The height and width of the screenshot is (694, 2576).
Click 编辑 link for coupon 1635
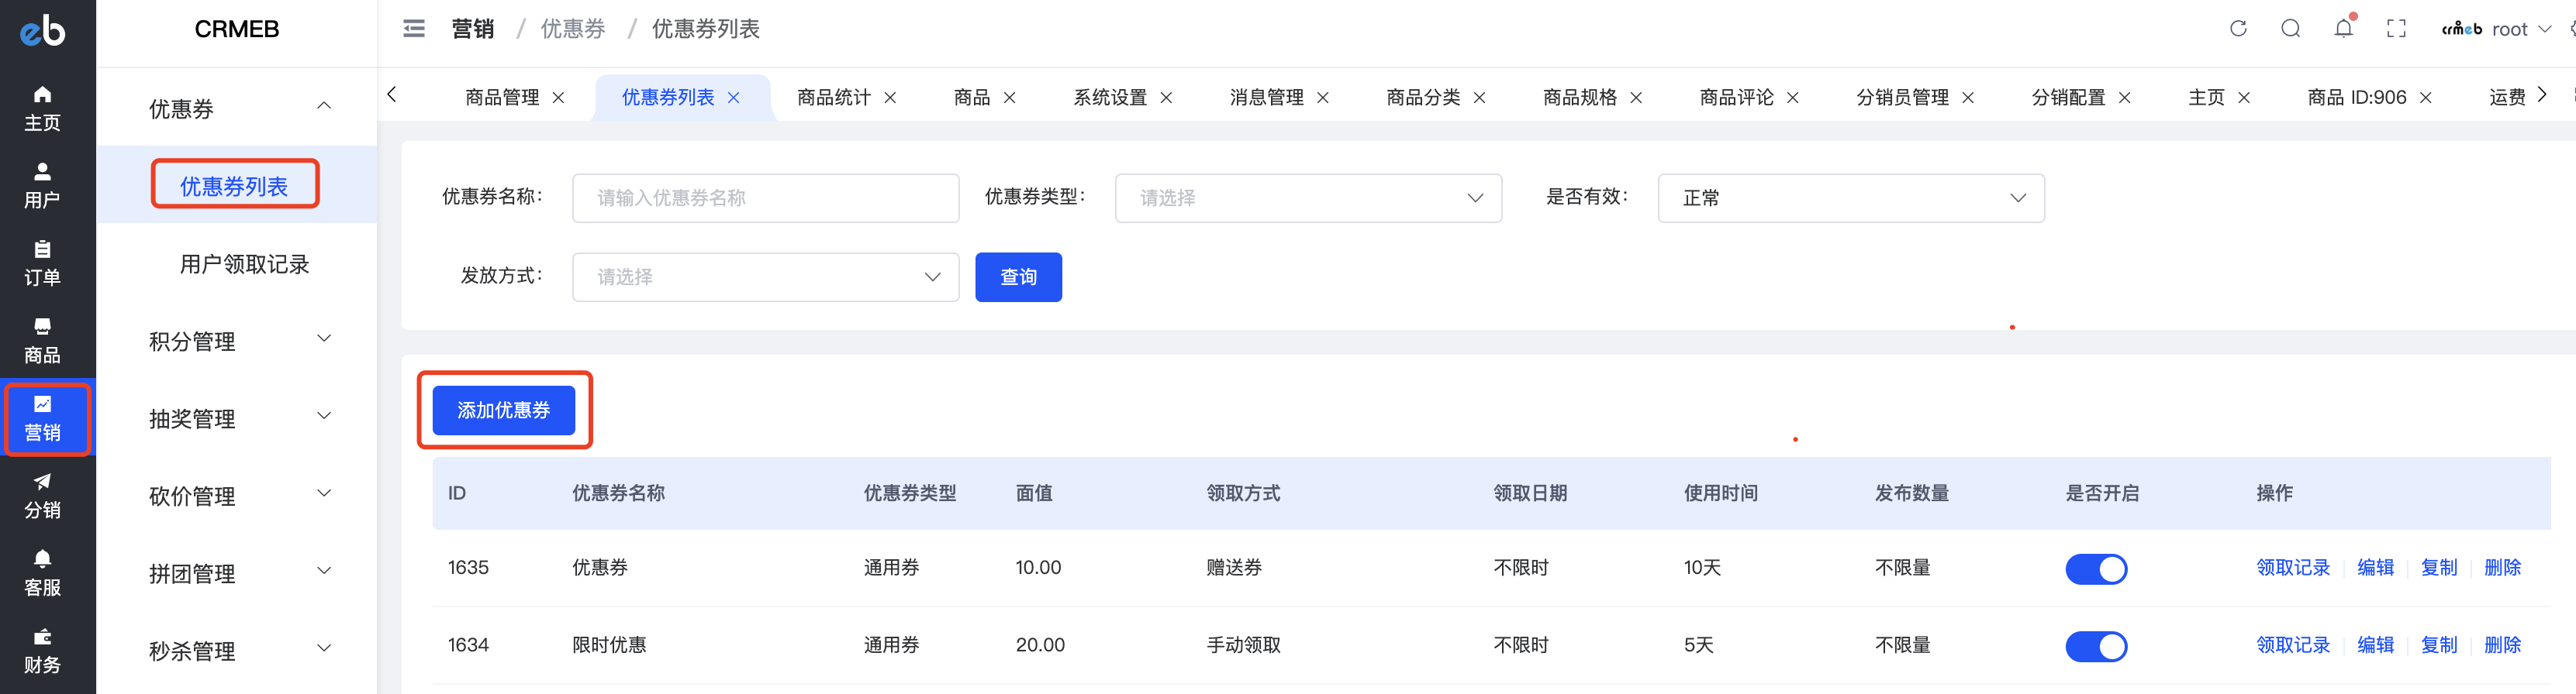coord(2375,567)
